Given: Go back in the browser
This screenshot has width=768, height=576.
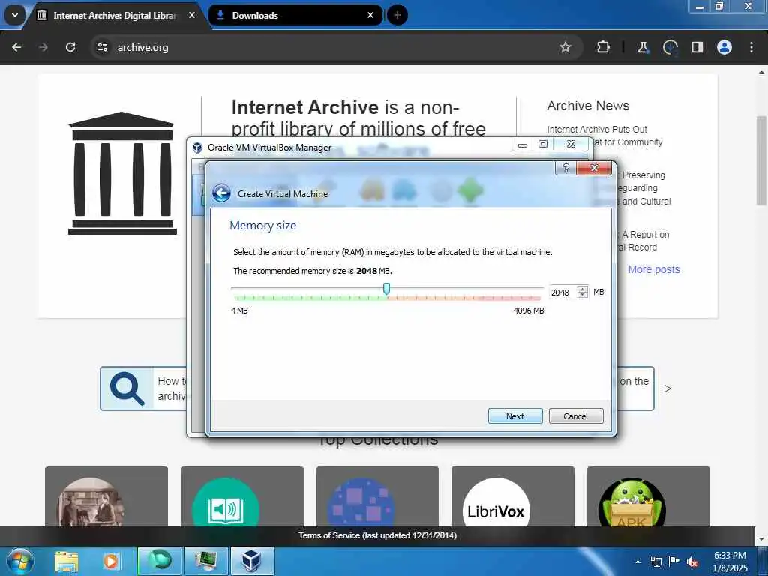Looking at the screenshot, I should (x=16, y=47).
